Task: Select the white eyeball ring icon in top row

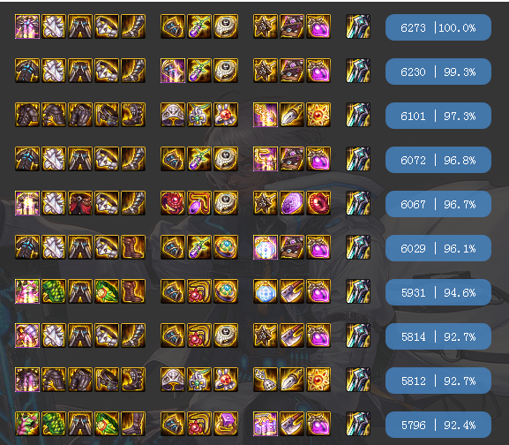Action: coord(226,26)
